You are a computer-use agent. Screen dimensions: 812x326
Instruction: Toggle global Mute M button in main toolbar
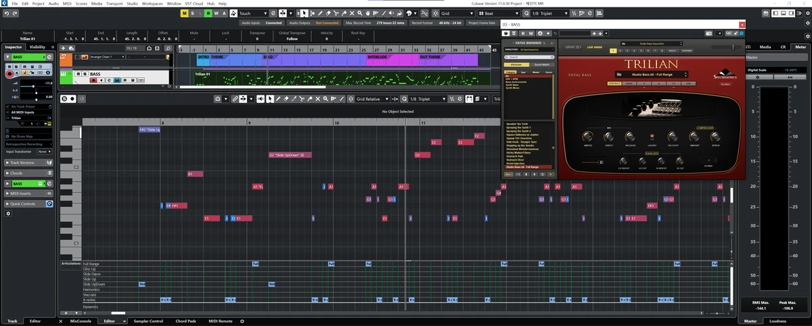(184, 13)
